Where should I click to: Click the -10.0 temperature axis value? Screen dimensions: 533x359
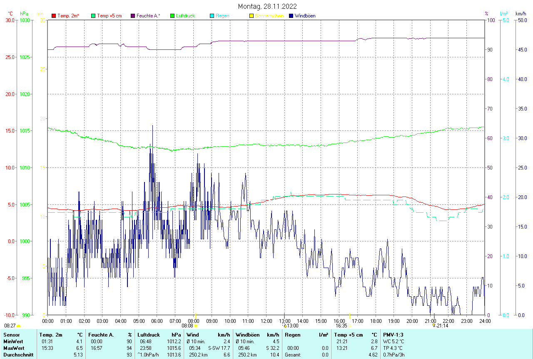point(8,315)
